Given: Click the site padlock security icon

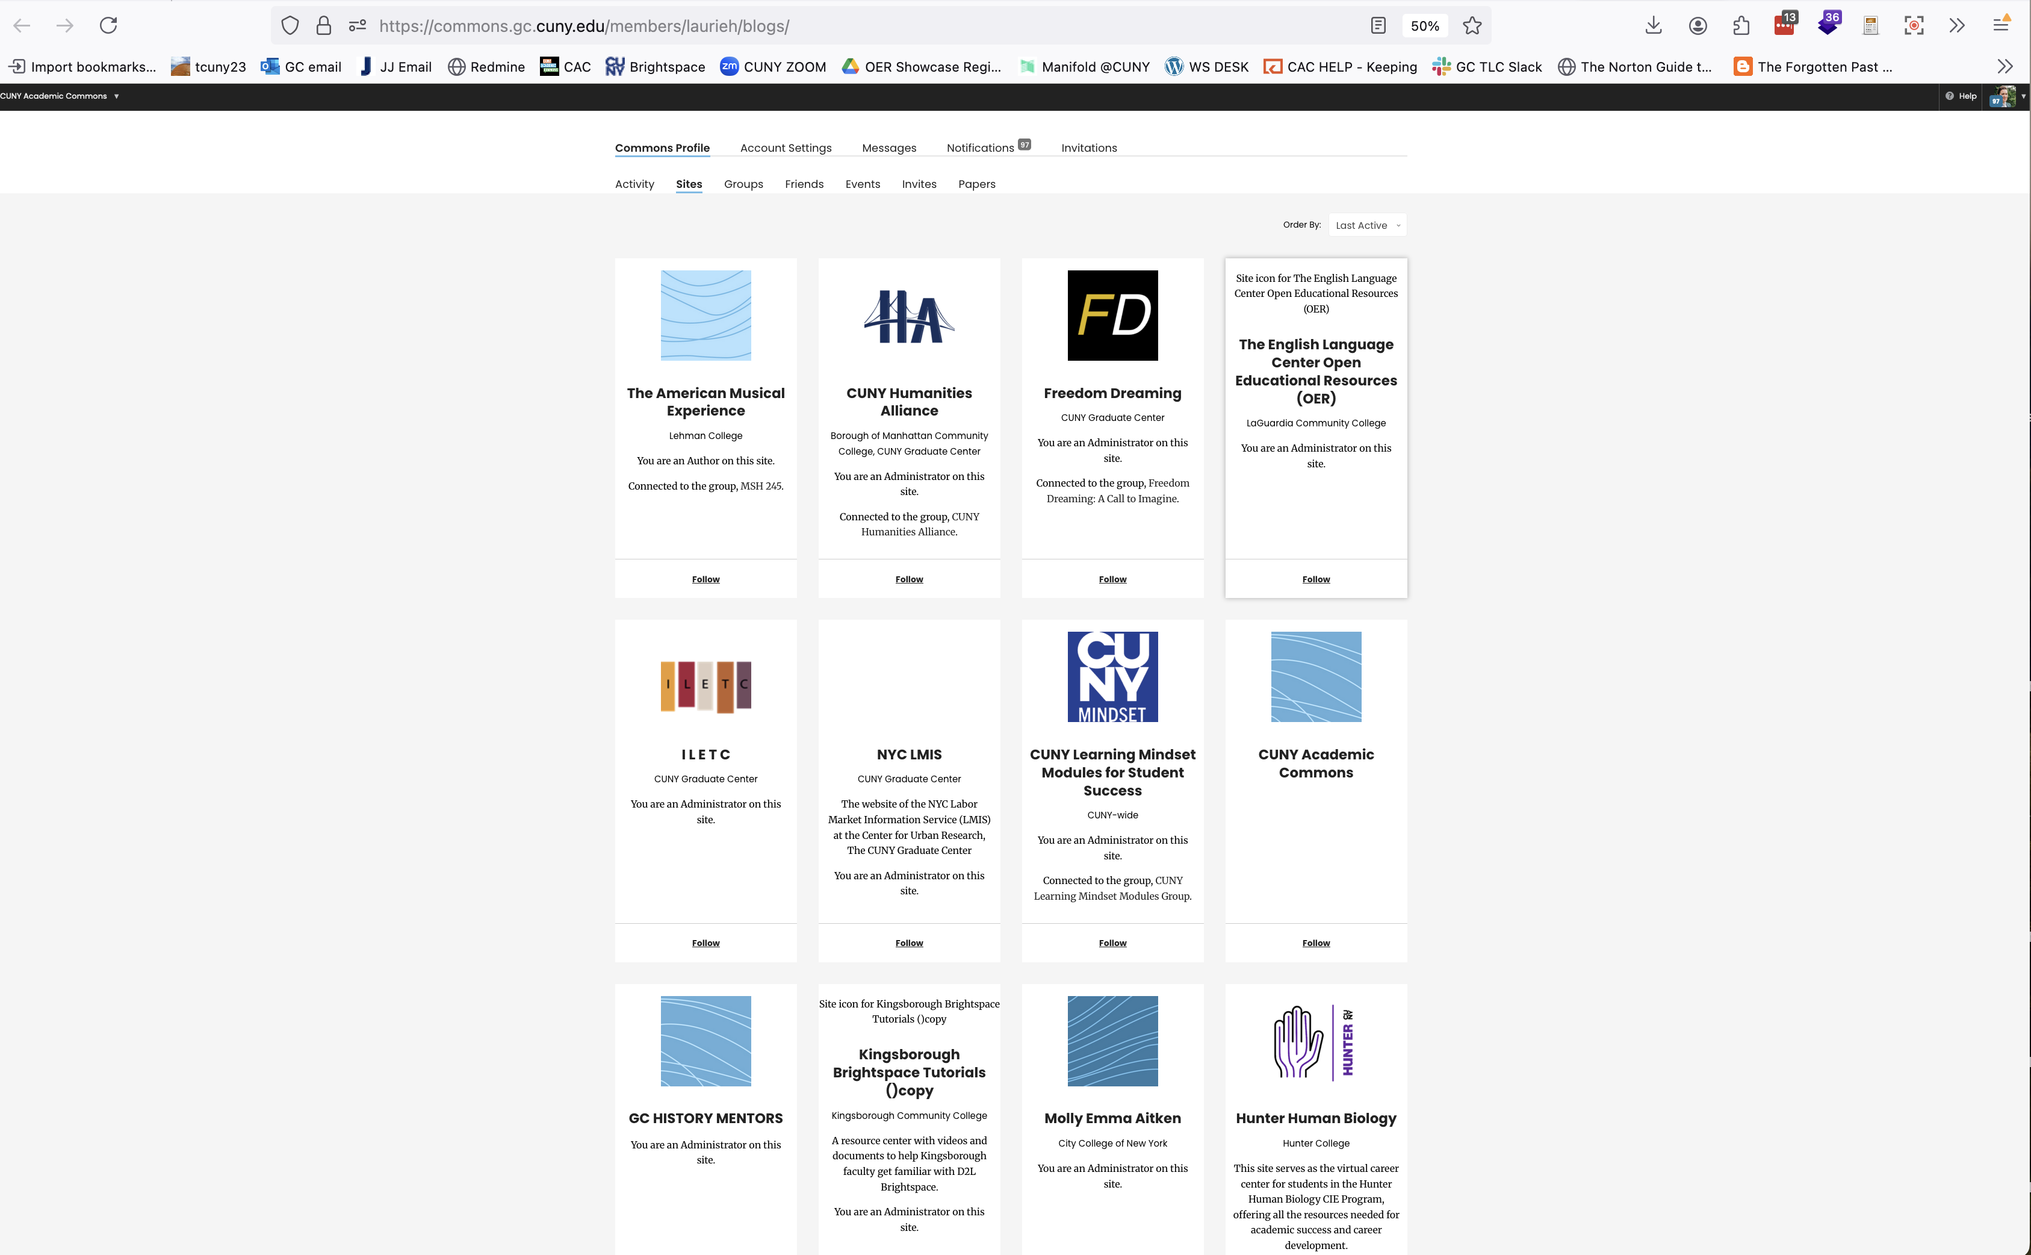Looking at the screenshot, I should click(324, 26).
